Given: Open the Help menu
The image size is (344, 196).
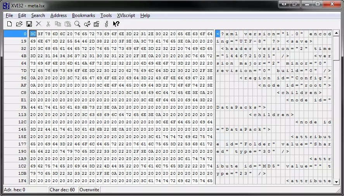Looking at the screenshot, I should [145, 15].
